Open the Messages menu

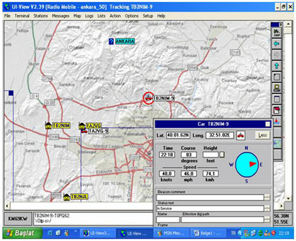61,16
